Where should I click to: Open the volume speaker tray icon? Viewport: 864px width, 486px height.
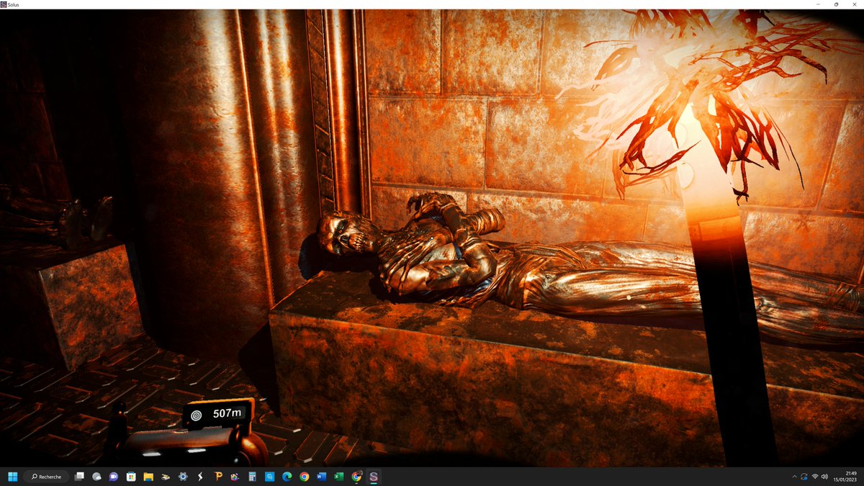824,477
